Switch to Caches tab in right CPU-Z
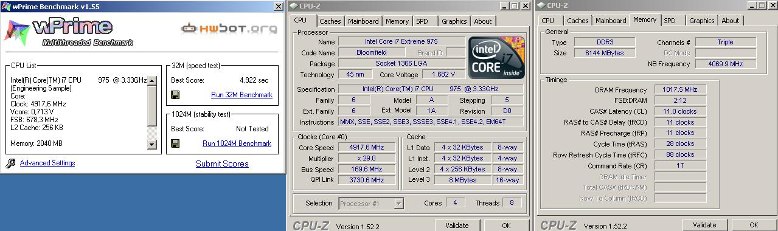Image resolution: width=778 pixels, height=231 pixels. [578, 21]
